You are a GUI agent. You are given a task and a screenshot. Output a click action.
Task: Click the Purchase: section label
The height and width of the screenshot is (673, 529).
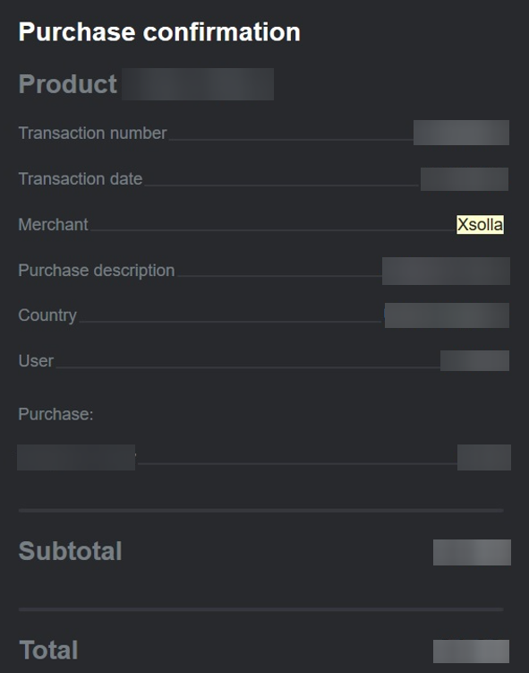[x=55, y=414]
